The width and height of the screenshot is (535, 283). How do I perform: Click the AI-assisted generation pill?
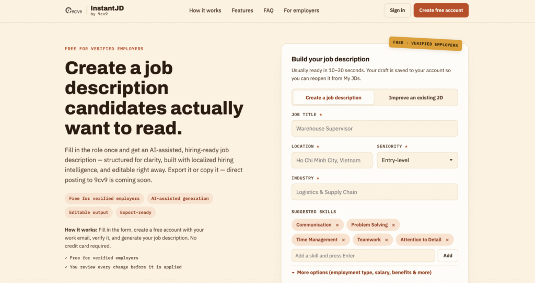coord(180,199)
